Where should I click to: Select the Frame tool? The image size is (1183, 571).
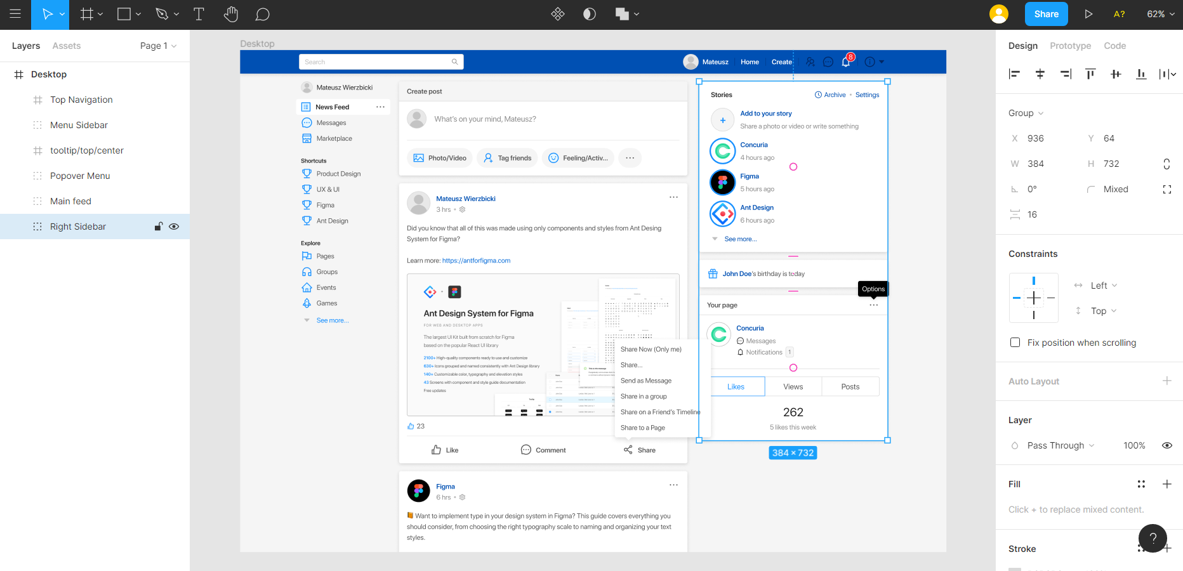click(87, 14)
